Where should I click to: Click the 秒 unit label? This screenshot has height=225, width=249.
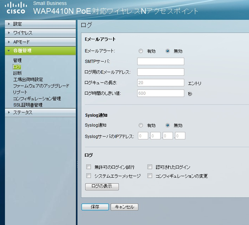point(190,94)
